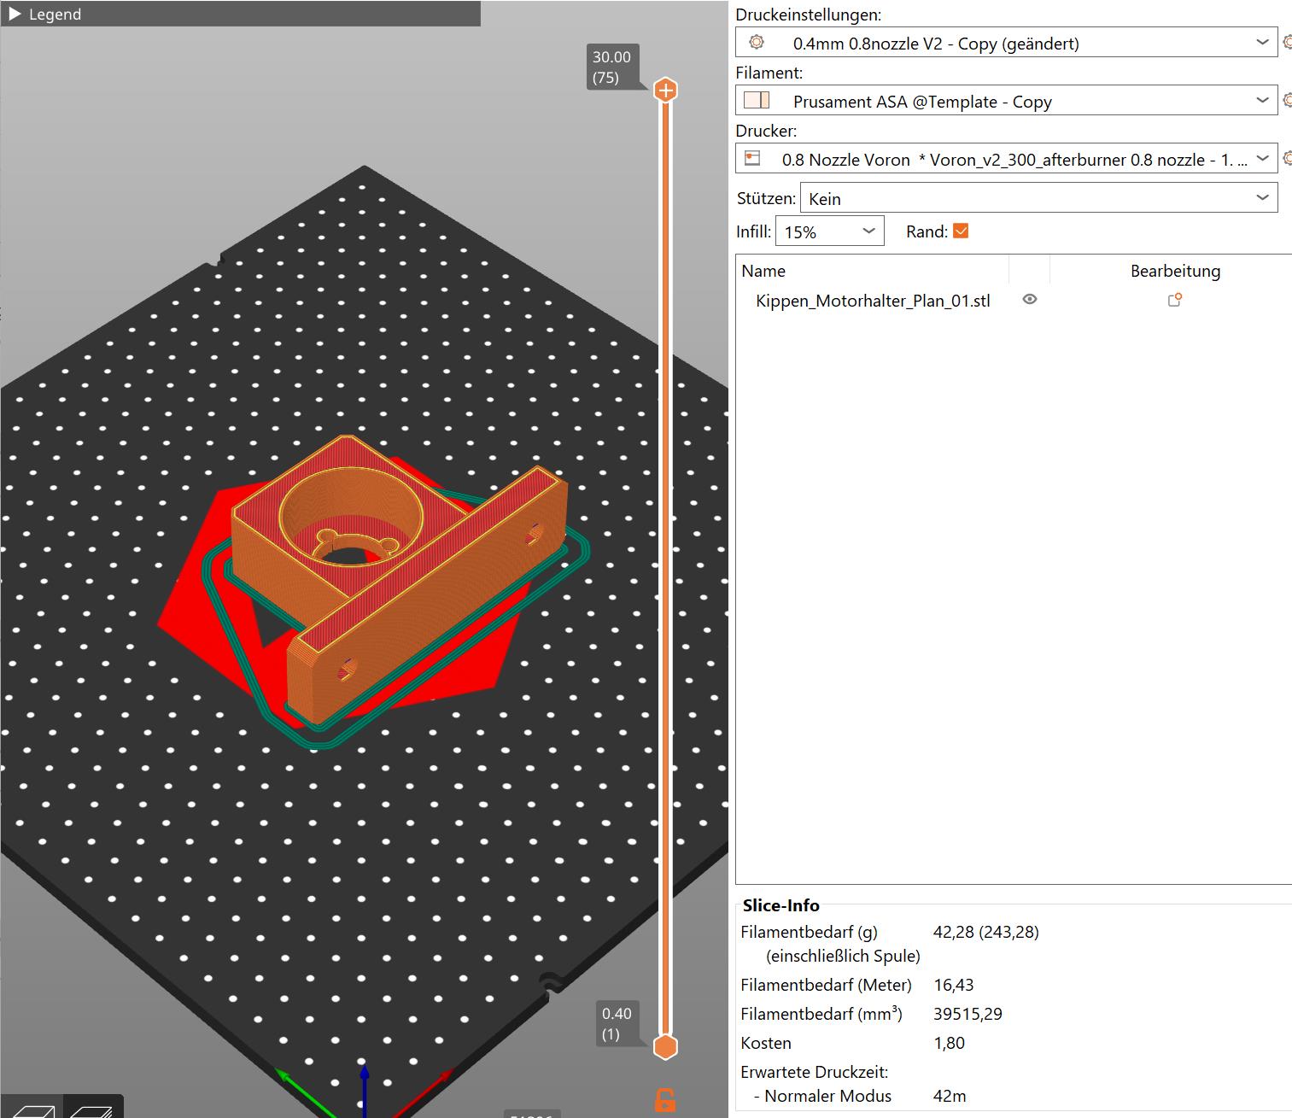
Task: Click gear icon beside Druckeinstellungen dropdown
Action: click(1287, 42)
